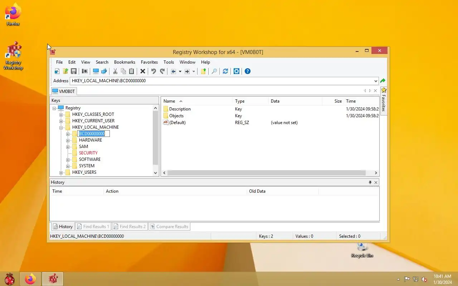Open the Window menu
Screen dimensions: 458x286
coord(187,62)
